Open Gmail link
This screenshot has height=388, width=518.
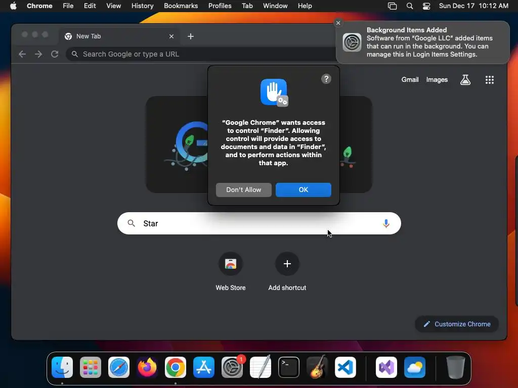pos(410,79)
